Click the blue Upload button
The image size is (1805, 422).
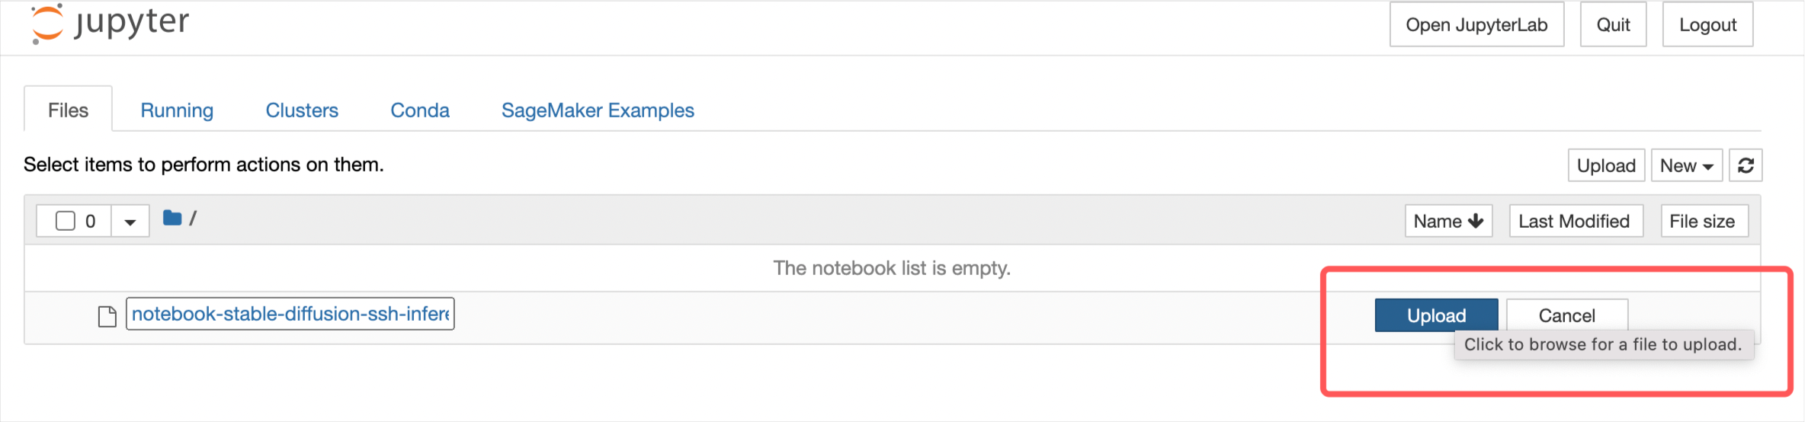pos(1436,315)
